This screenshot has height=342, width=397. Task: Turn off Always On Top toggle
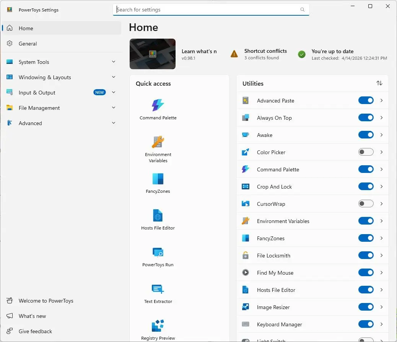(366, 118)
